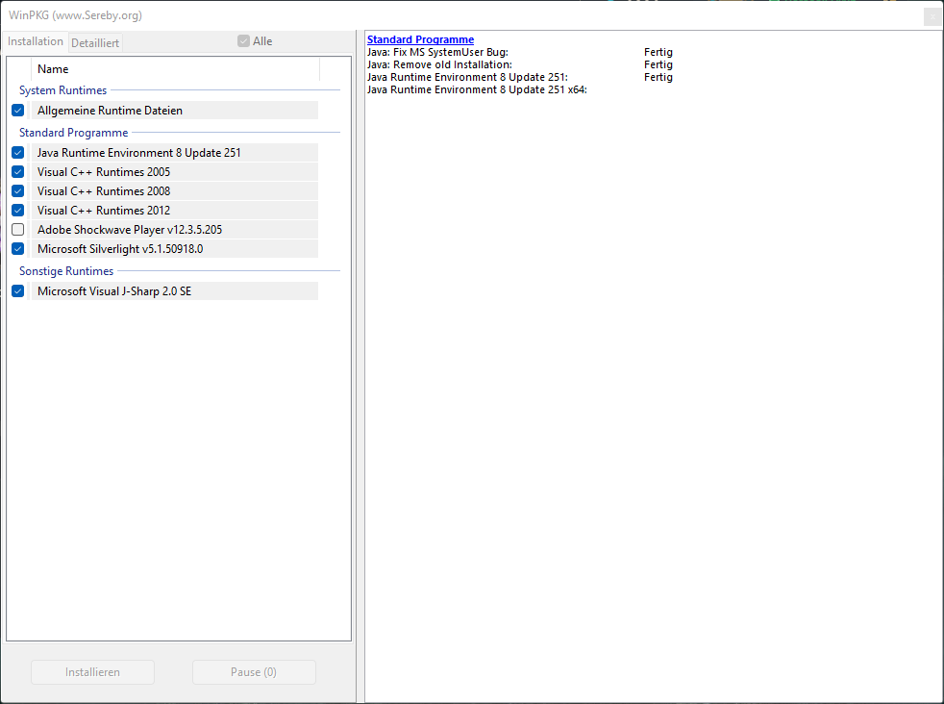Screen dimensions: 944x704
Task: Select the Allgemeine Runtime Dateien row text
Action: [x=110, y=111]
